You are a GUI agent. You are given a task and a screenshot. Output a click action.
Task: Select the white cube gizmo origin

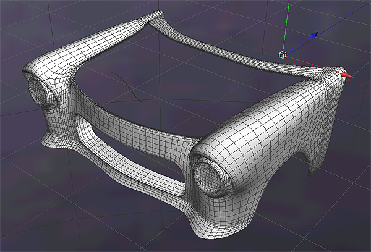point(283,55)
